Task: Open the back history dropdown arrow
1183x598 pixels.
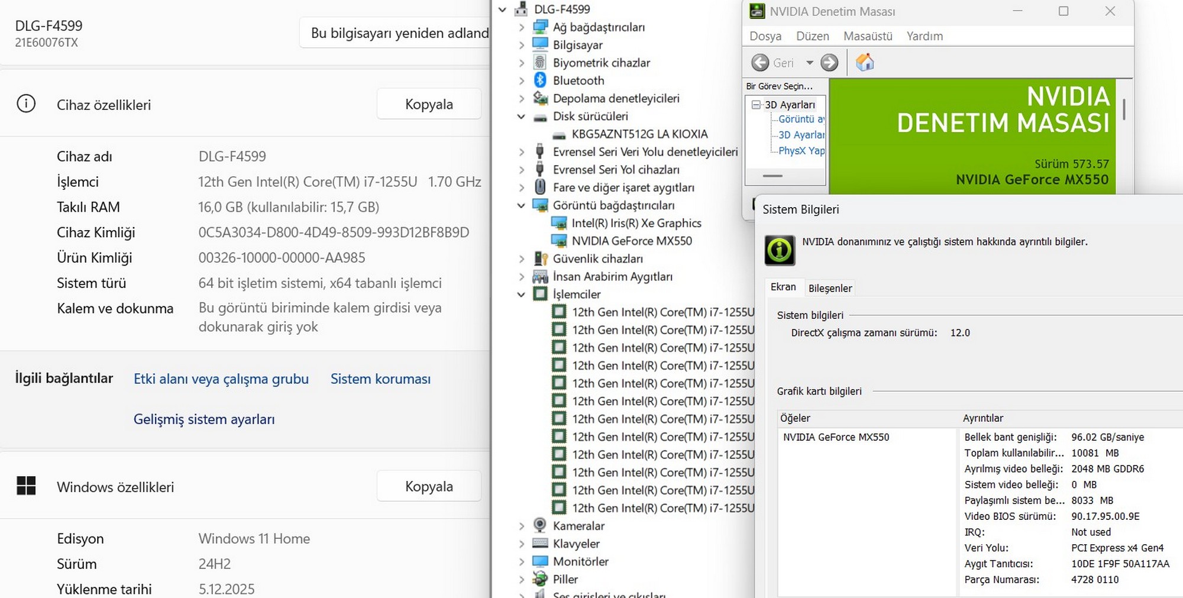Action: [809, 63]
